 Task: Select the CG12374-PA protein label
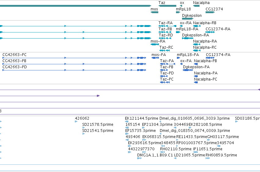coord(218,55)
